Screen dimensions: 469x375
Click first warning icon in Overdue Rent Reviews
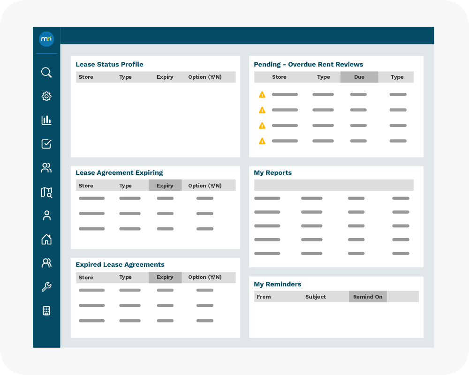(x=262, y=95)
